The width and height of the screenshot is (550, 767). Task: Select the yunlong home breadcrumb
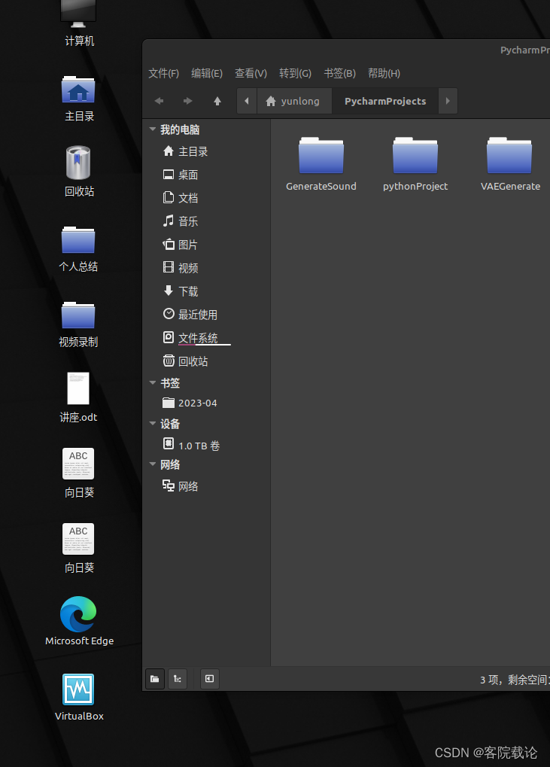coord(294,101)
